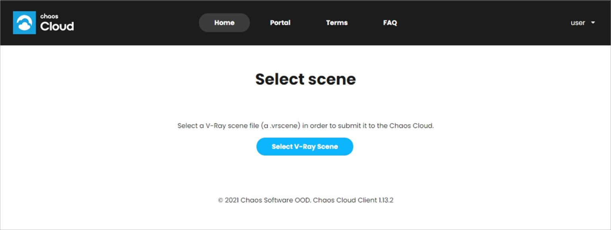Click the 2021 Chaos Software OOD copyright

pos(265,200)
